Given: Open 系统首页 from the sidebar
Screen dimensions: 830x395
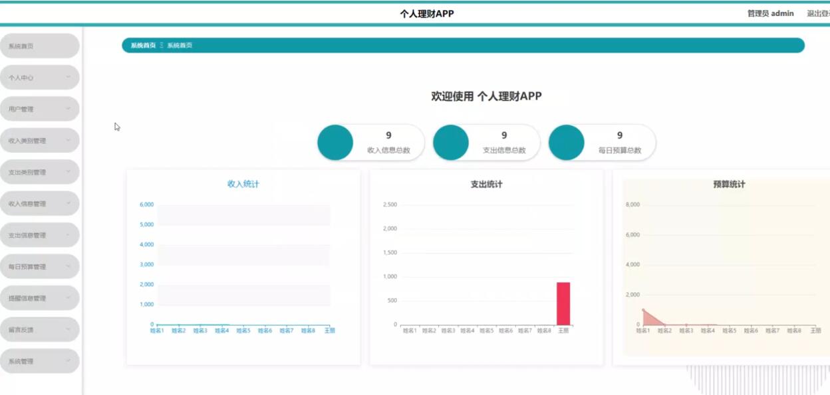Looking at the screenshot, I should click(x=41, y=46).
